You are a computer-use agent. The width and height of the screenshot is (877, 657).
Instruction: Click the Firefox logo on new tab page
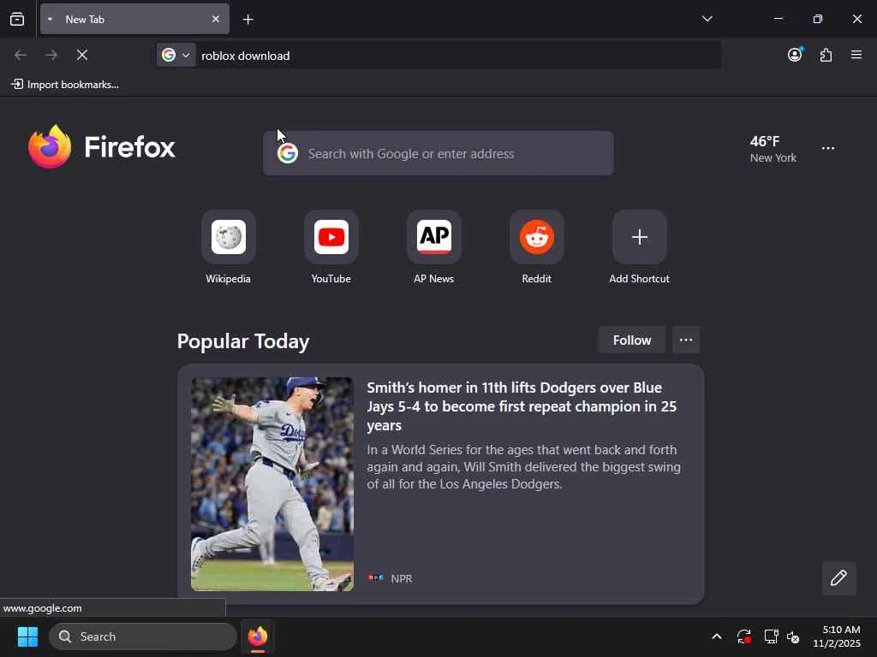pos(102,147)
